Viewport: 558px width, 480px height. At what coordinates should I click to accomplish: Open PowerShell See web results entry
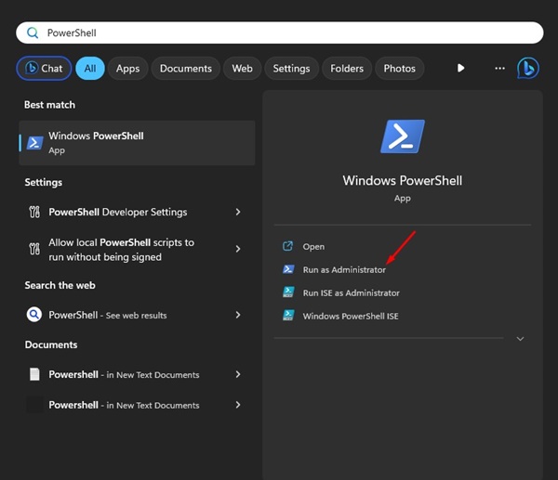(137, 315)
